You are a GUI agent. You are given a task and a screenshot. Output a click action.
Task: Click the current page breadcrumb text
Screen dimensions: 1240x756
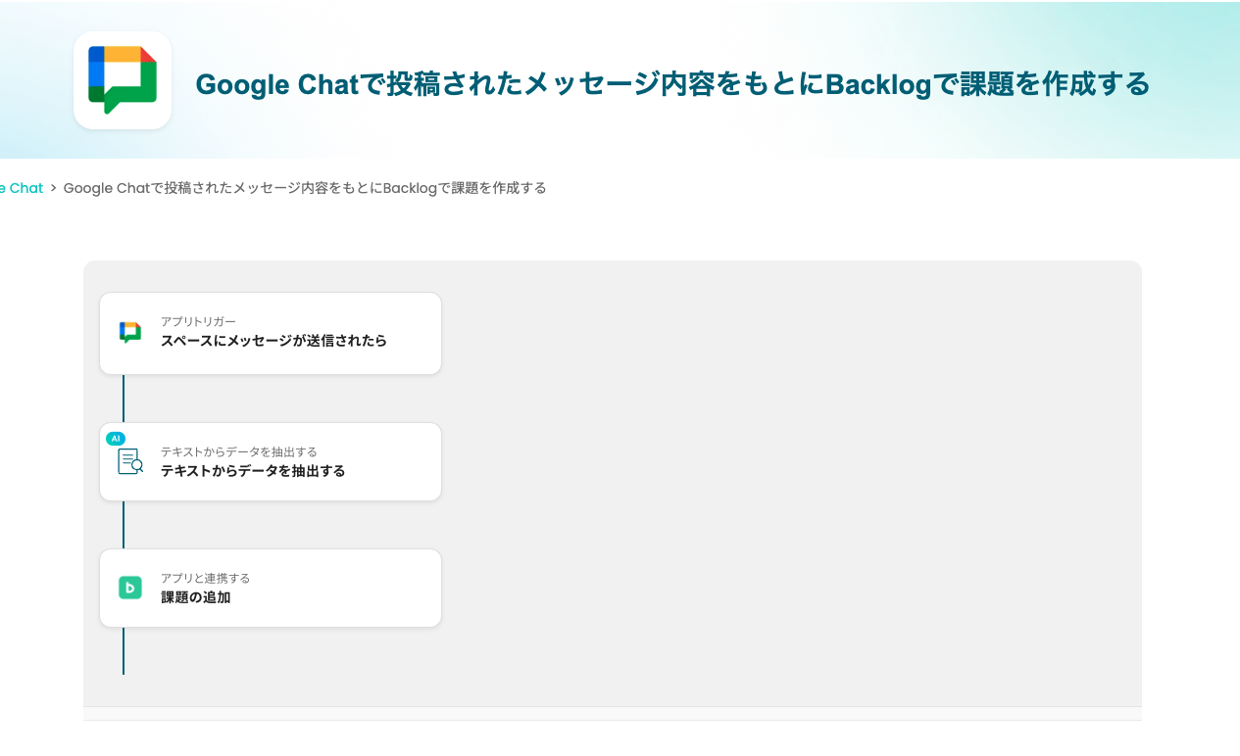[305, 188]
